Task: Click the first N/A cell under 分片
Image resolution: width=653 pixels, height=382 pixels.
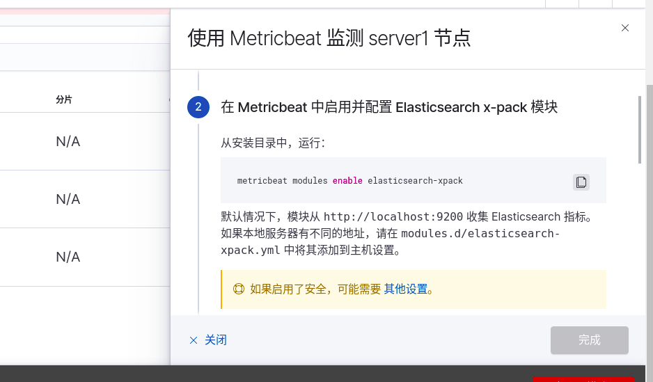Action: 68,141
